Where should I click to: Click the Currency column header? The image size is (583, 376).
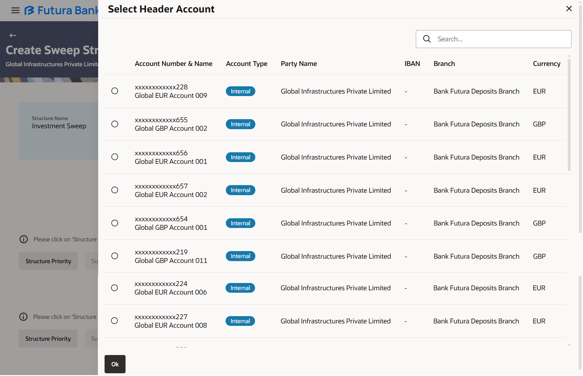coord(546,64)
